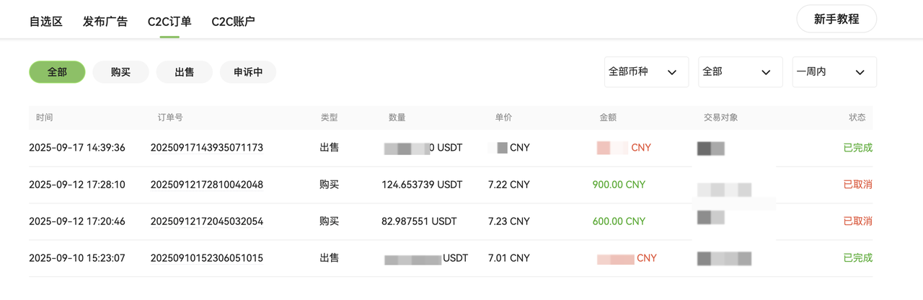This screenshot has height=300, width=923.
Task: Expand the 全部币种 dropdown
Action: (x=645, y=72)
